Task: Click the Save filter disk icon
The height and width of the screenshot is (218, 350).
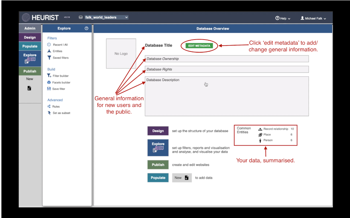Action: pyautogui.click(x=49, y=89)
